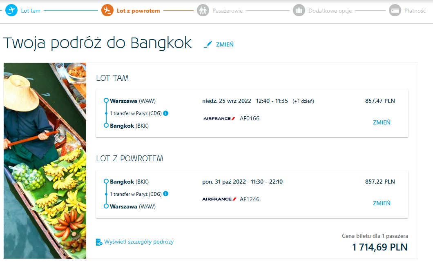This screenshot has height=266, width=433.
Task: Open transfer info icon for return flight
Action: click(166, 194)
